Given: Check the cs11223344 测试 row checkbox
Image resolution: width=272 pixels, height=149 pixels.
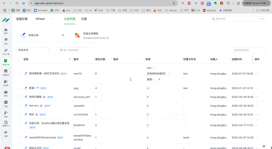Looking at the screenshot, I should pos(19,115).
